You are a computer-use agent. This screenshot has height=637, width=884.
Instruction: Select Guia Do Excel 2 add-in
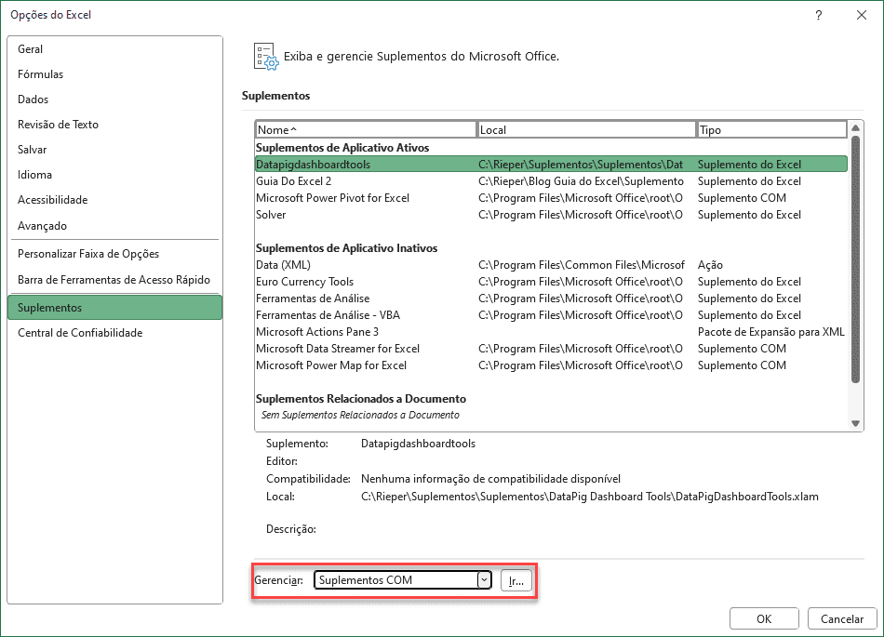click(551, 181)
